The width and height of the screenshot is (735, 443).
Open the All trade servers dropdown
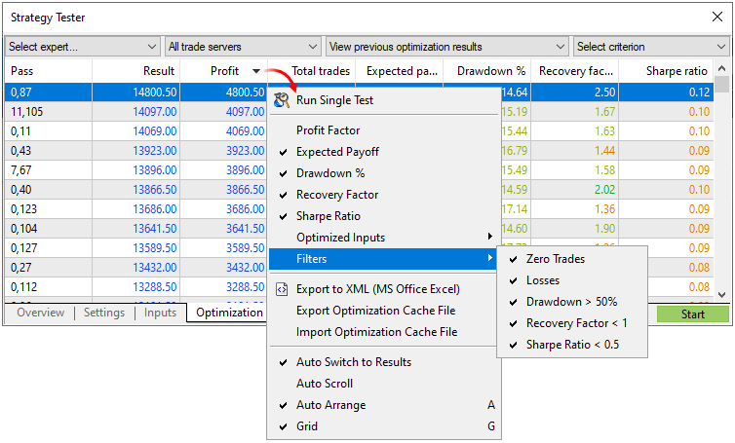[x=243, y=47]
